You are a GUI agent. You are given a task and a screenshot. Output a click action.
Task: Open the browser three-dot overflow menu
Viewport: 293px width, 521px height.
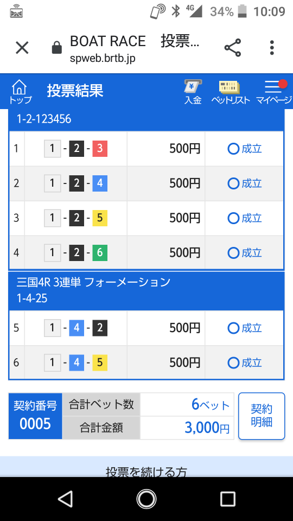(x=272, y=48)
